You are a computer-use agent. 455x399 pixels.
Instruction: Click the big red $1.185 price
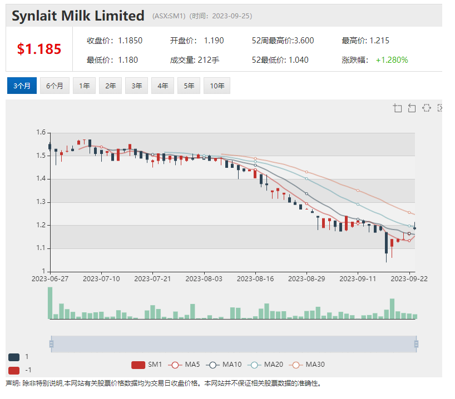(39, 49)
